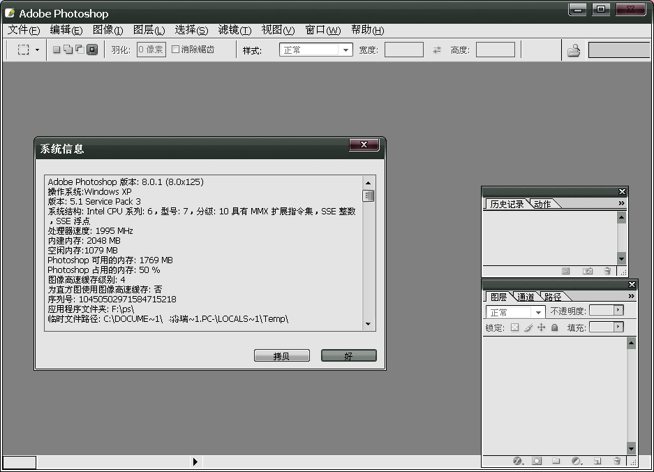Toggle lock image pixels brush icon
Viewport: 654px width, 472px height.
pos(528,327)
